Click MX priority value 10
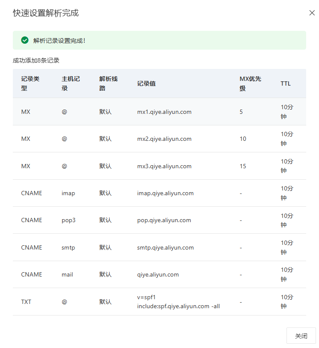 point(243,139)
